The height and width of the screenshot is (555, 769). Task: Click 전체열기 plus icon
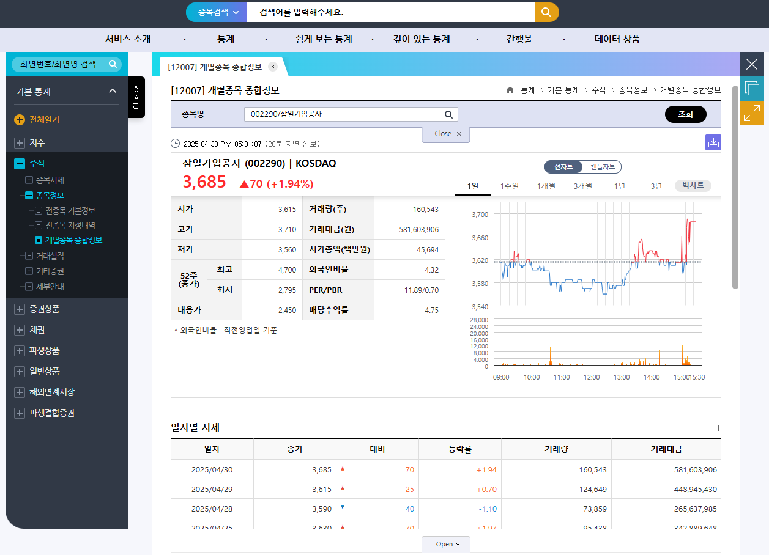[x=20, y=120]
